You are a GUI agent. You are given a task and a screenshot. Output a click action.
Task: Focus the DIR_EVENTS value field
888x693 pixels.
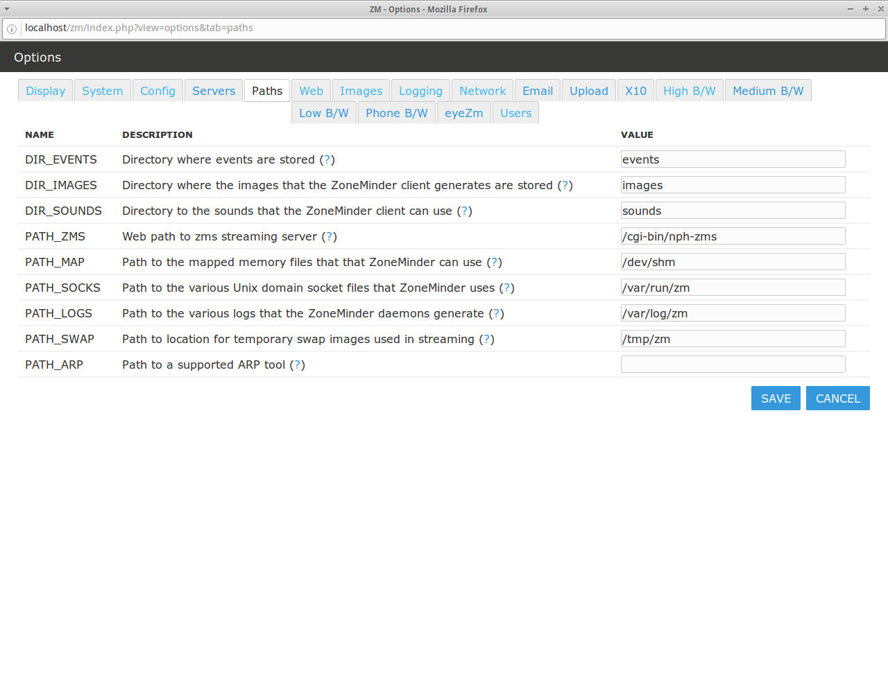coord(733,159)
